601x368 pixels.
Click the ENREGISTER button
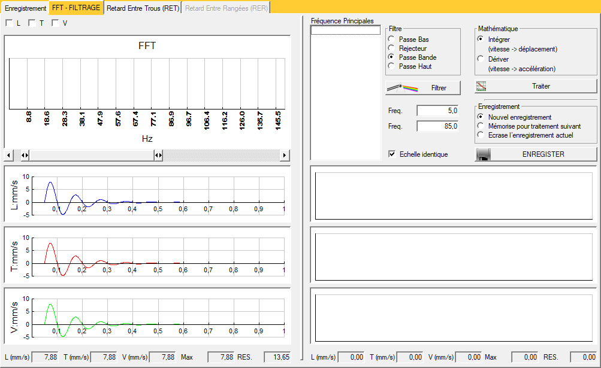[x=536, y=154]
